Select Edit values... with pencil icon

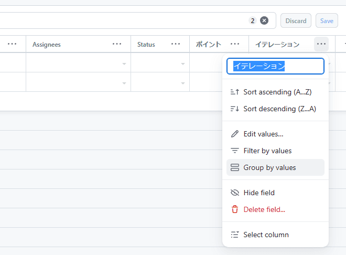[x=263, y=134]
